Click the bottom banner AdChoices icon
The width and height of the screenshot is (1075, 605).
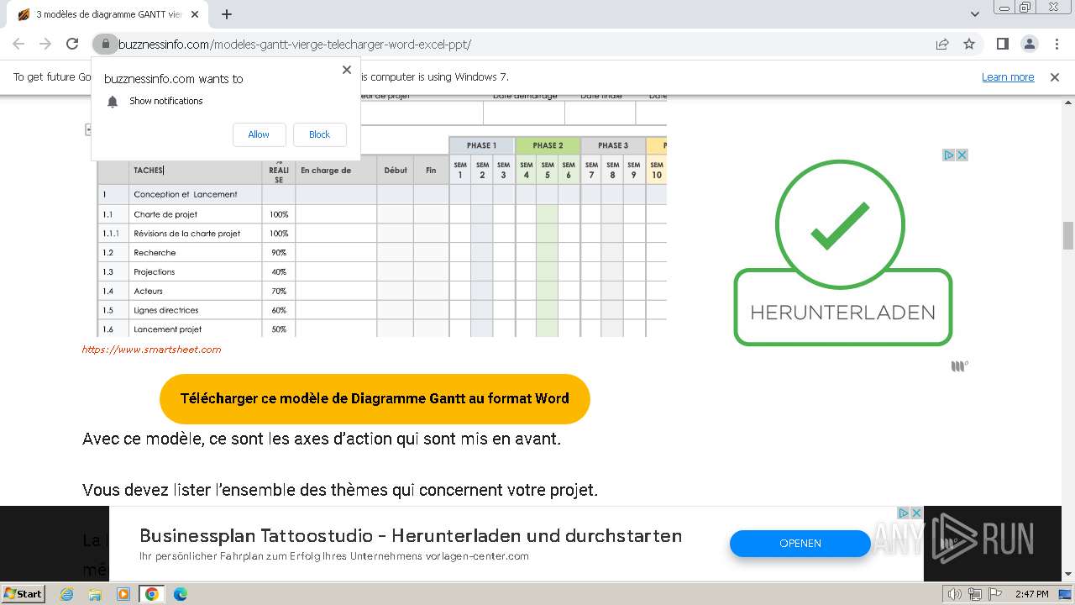(904, 513)
